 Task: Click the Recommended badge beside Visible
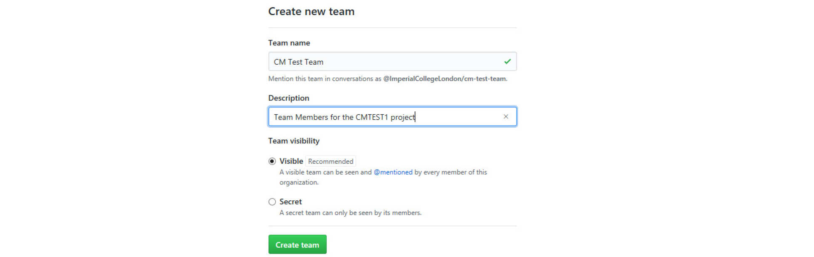[x=330, y=161]
